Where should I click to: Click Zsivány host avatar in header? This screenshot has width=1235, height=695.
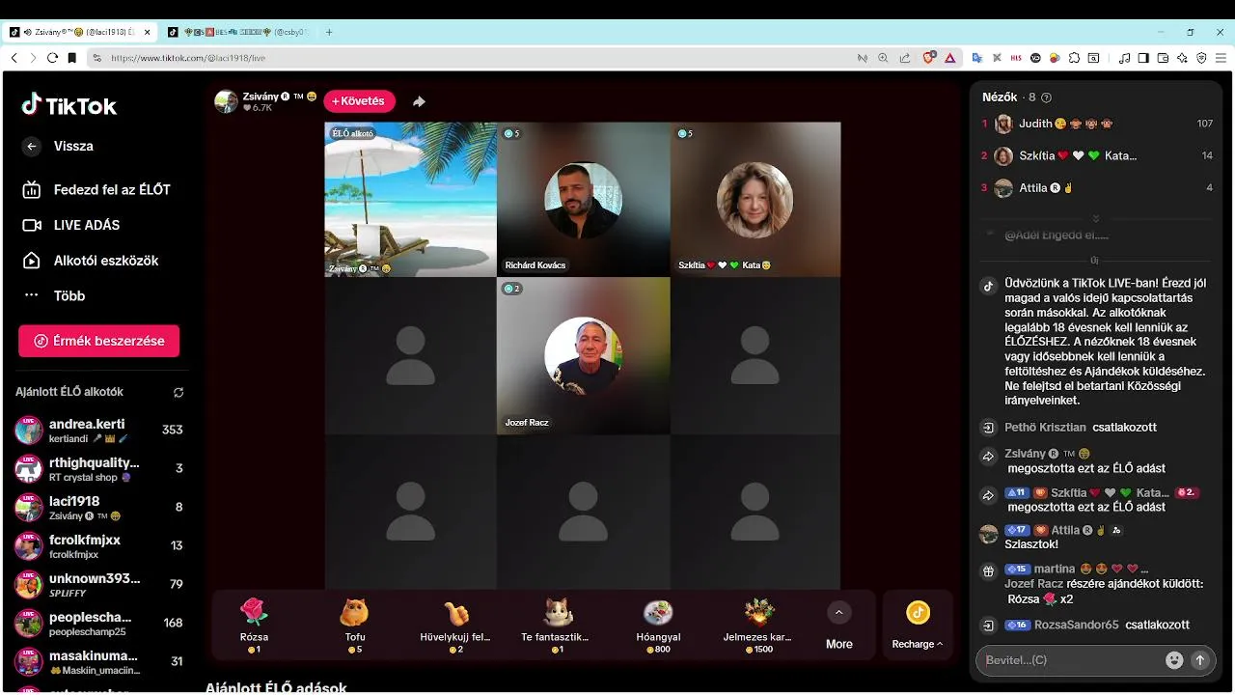tap(226, 101)
